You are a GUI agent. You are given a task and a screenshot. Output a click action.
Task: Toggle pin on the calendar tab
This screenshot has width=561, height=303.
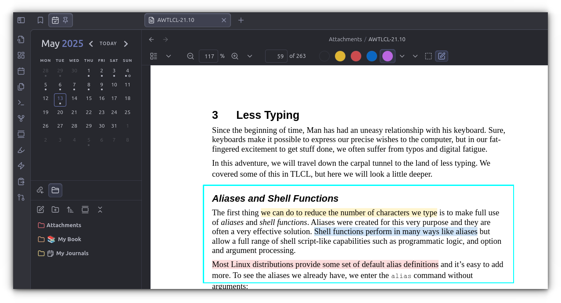[x=65, y=20]
